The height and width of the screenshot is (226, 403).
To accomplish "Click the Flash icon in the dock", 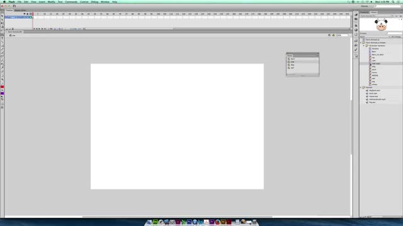I will click(229, 222).
